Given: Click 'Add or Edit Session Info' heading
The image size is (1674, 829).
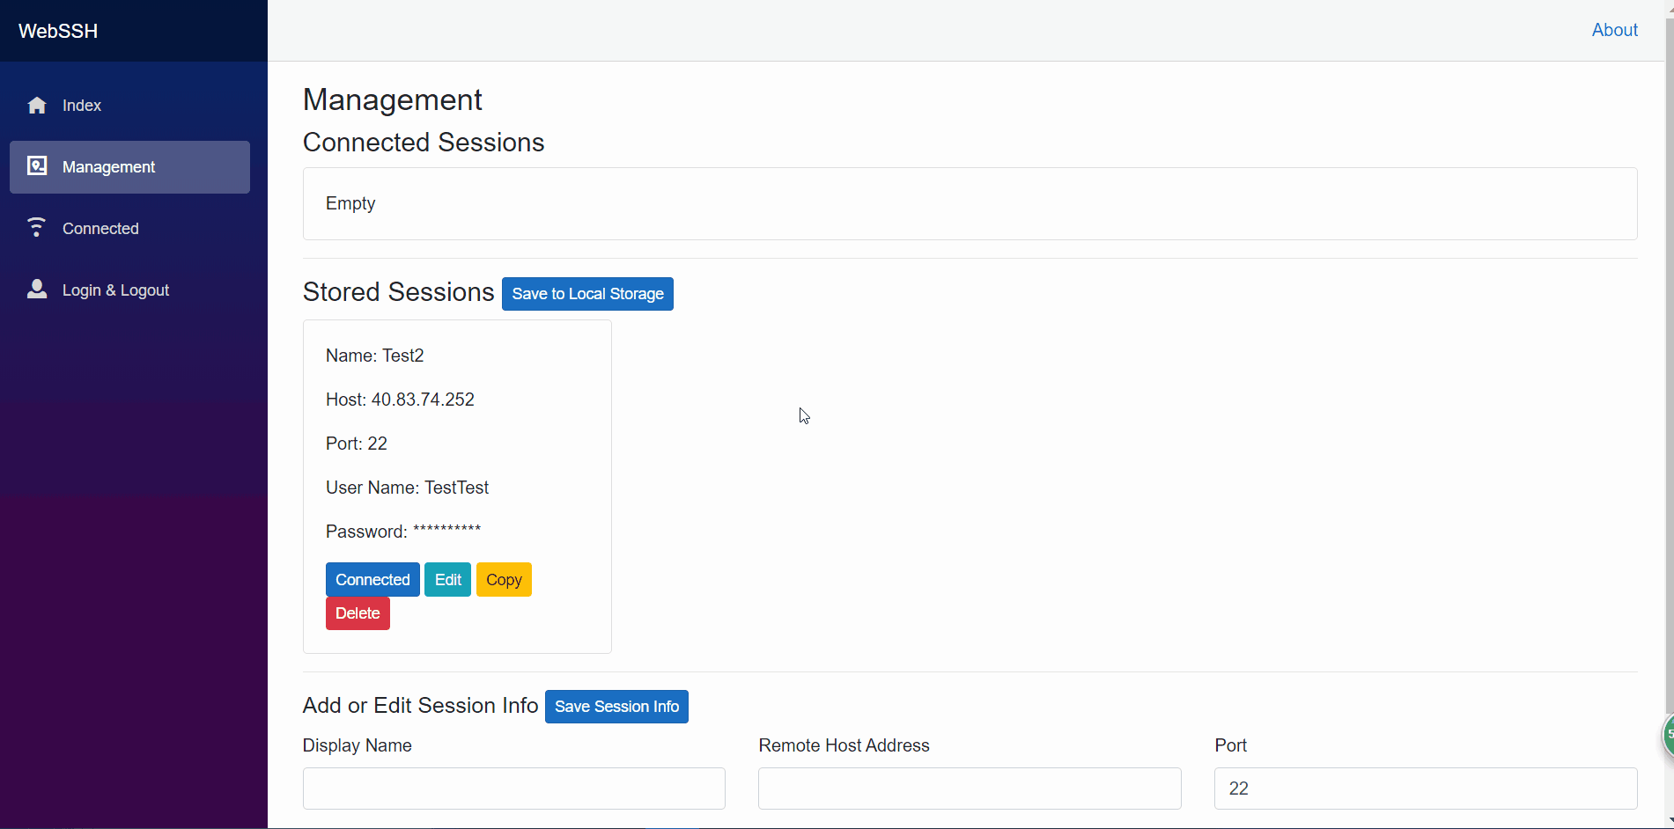Looking at the screenshot, I should tap(420, 706).
